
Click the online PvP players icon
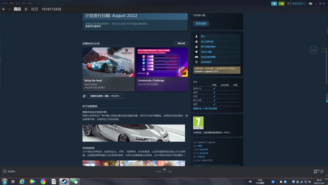point(196,41)
